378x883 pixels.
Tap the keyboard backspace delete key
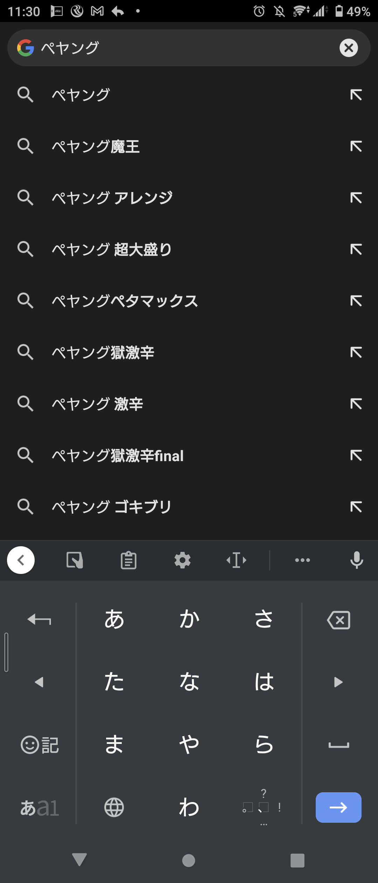tap(338, 620)
